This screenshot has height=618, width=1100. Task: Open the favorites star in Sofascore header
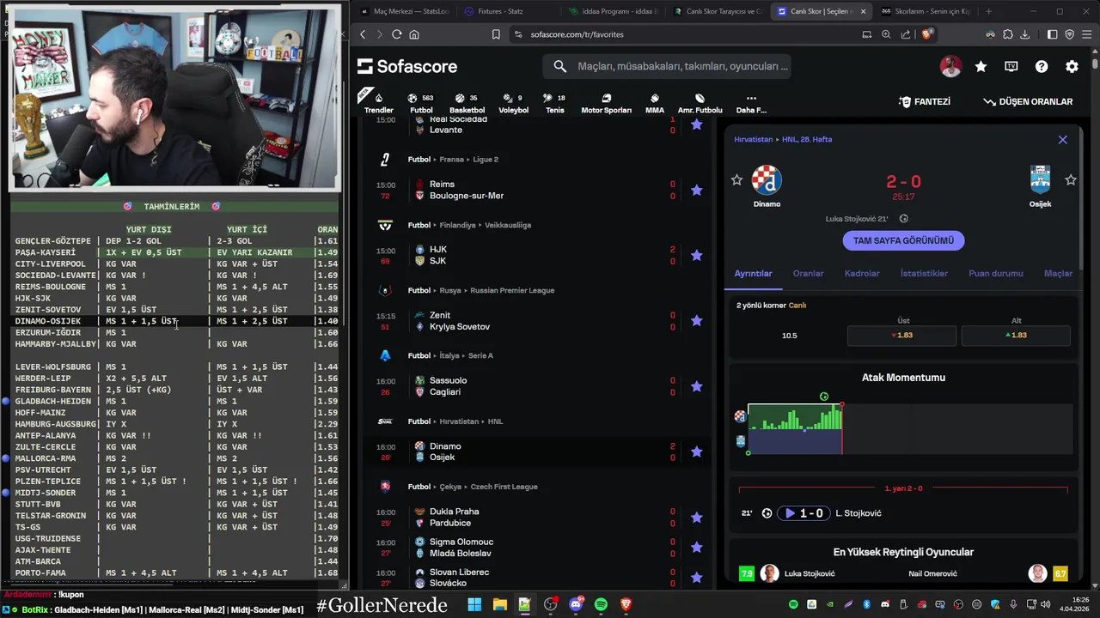click(x=981, y=66)
